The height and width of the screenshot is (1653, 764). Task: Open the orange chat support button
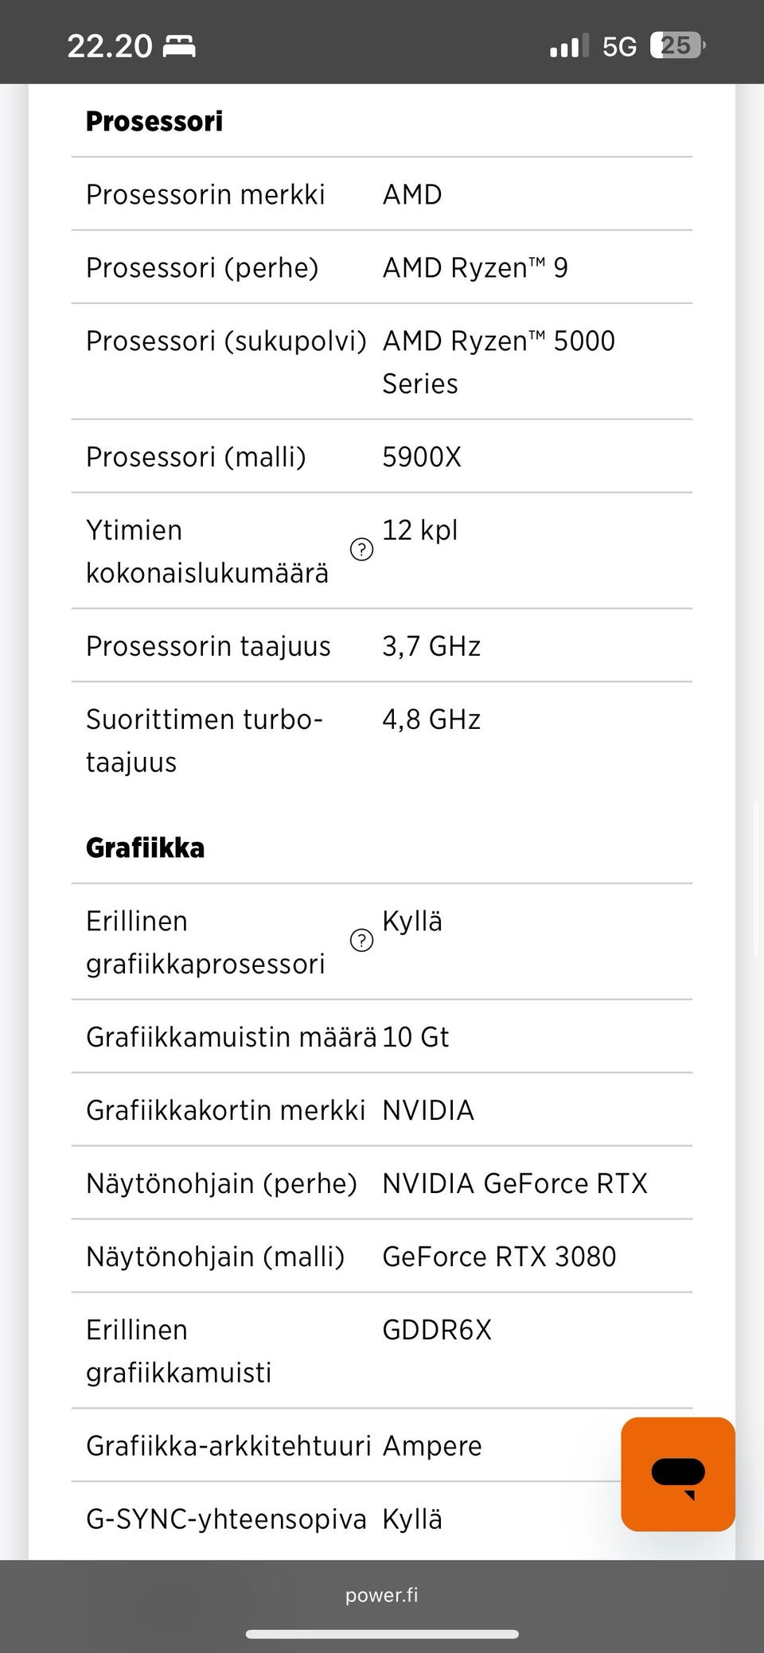click(678, 1474)
